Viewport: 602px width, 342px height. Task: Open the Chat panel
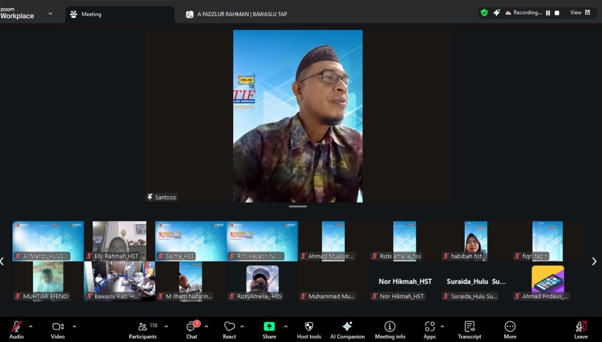191,330
